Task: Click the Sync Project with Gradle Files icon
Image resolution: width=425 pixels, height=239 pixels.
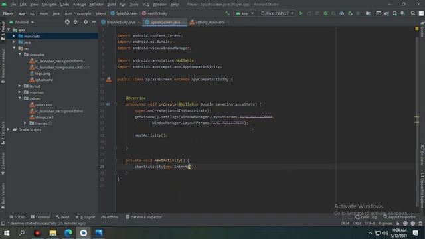Action: (x=386, y=13)
